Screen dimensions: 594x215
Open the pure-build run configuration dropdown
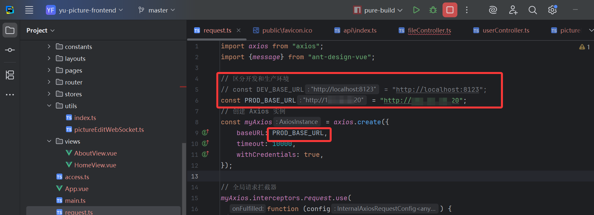[378, 10]
